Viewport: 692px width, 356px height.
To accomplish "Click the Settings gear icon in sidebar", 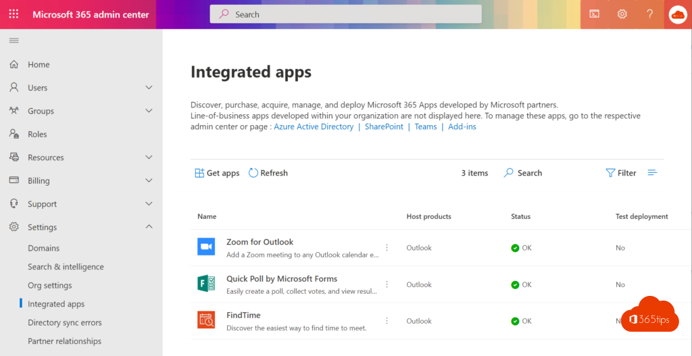I will click(x=14, y=227).
